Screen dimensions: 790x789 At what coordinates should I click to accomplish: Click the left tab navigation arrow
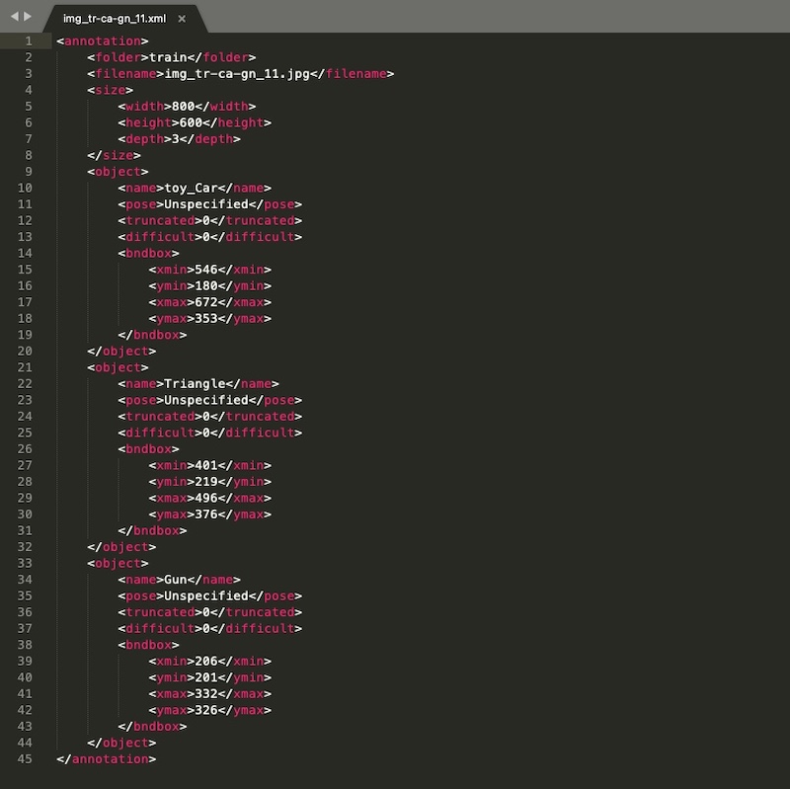[15, 17]
